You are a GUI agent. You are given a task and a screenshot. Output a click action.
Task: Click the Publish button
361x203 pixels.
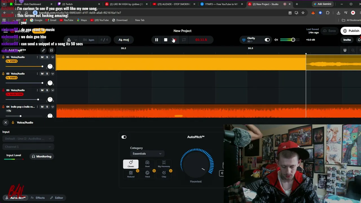pyautogui.click(x=351, y=31)
